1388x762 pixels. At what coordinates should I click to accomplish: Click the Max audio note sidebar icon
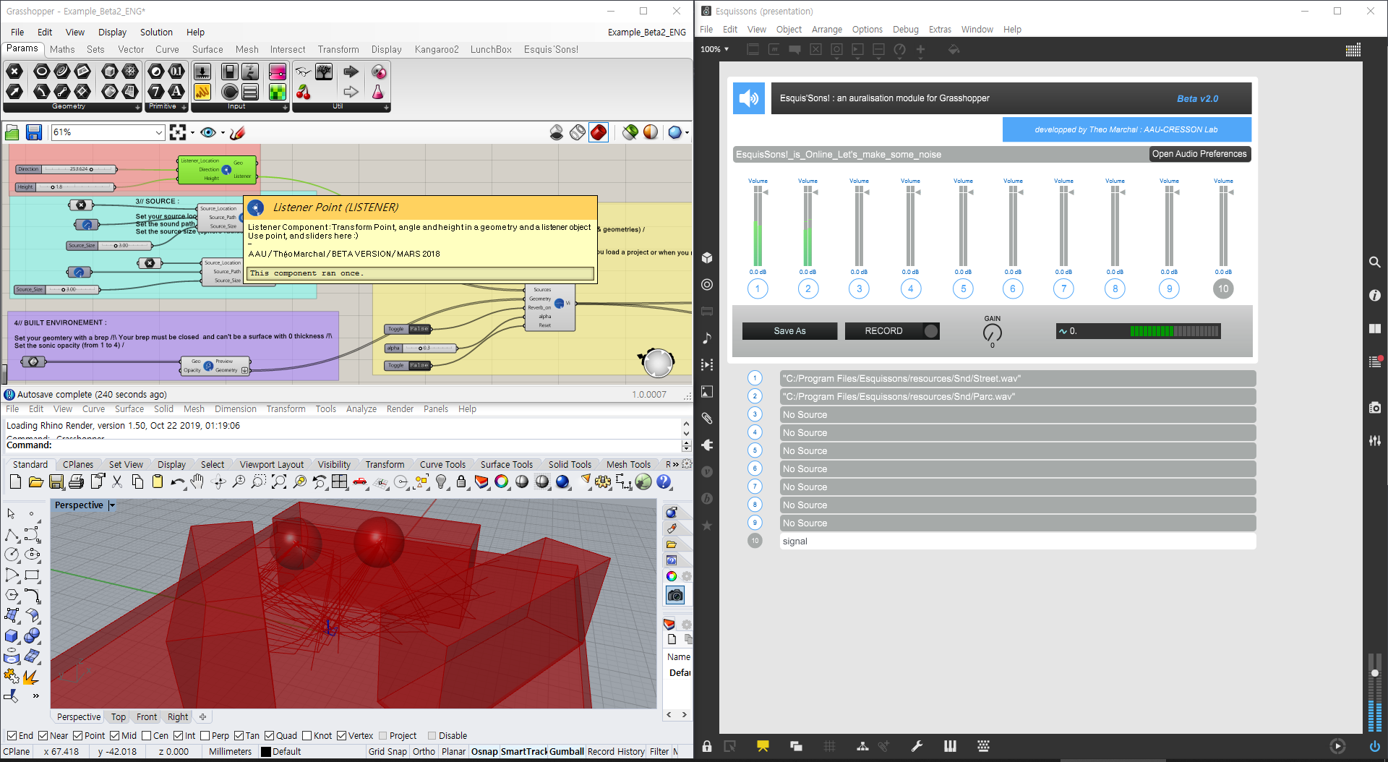707,338
